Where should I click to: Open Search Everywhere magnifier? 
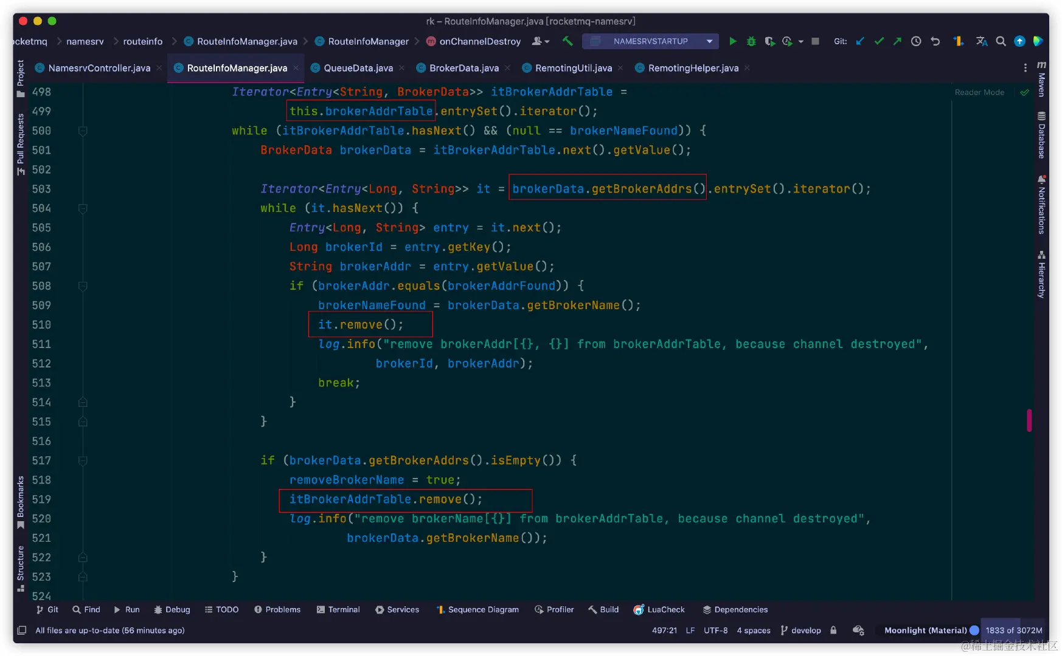click(1001, 41)
